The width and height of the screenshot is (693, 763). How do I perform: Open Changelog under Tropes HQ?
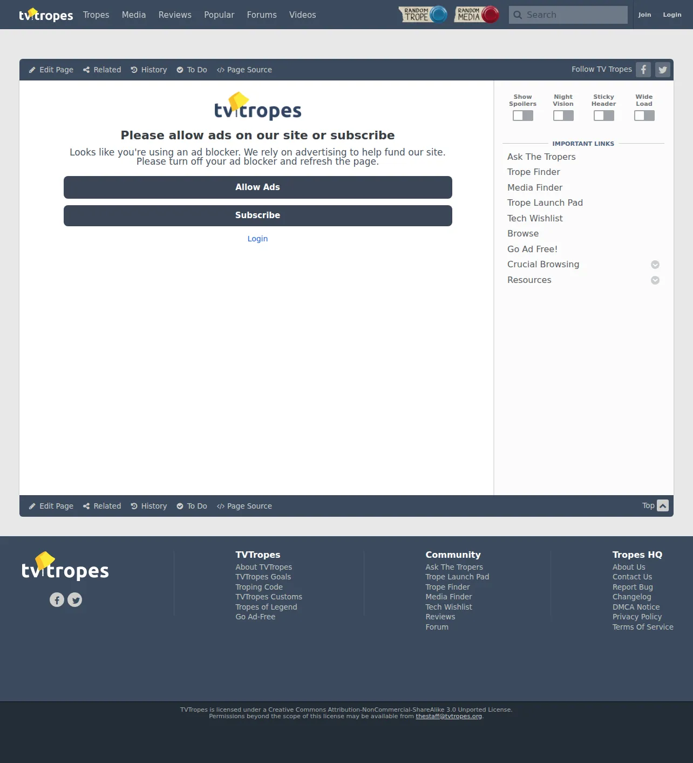[x=632, y=597]
